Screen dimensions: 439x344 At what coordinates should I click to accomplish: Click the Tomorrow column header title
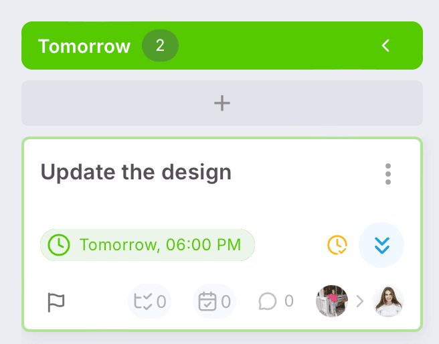[84, 46]
